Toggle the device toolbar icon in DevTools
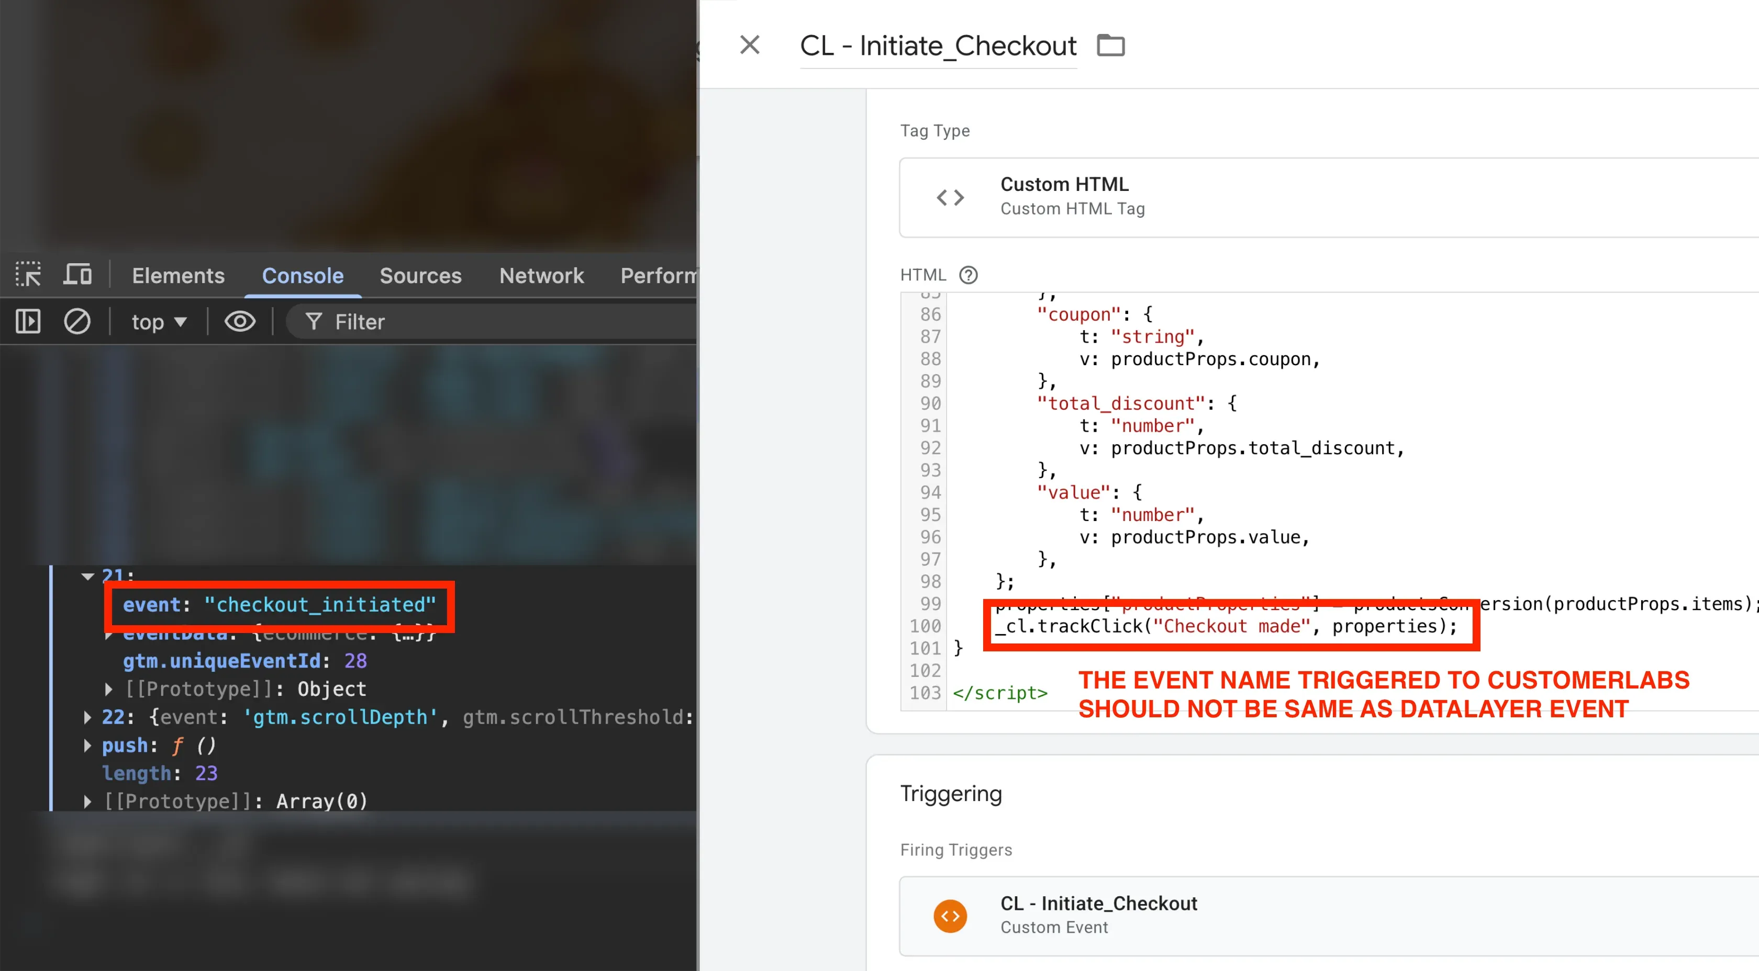Image resolution: width=1759 pixels, height=971 pixels. (x=77, y=274)
